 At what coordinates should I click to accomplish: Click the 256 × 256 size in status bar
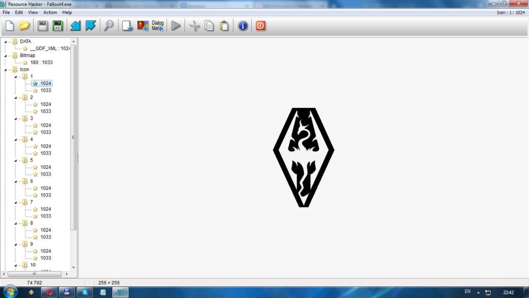(108, 283)
